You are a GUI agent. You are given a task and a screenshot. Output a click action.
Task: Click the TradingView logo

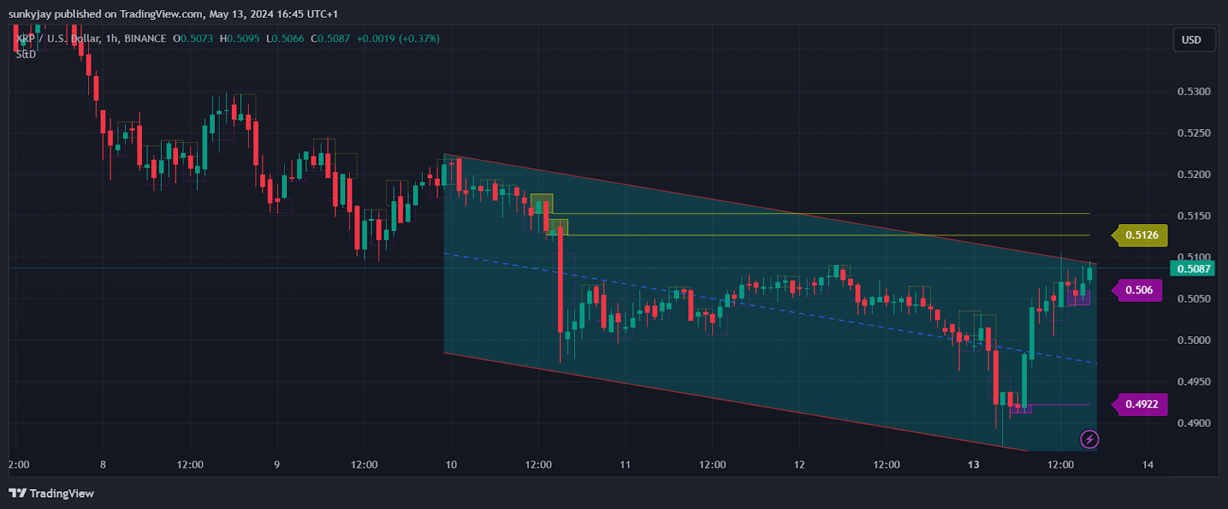coord(51,493)
